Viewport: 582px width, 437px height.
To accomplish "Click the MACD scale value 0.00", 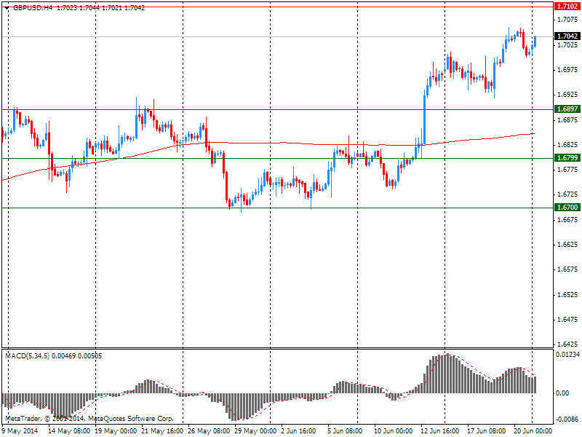I will [562, 393].
